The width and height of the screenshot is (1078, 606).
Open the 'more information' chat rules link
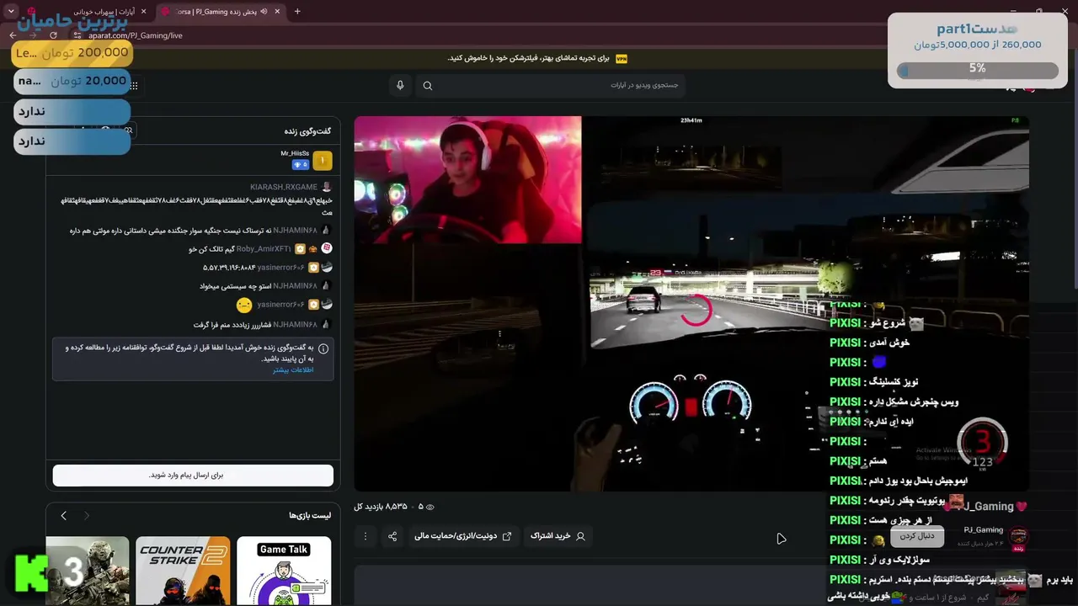[x=293, y=369]
